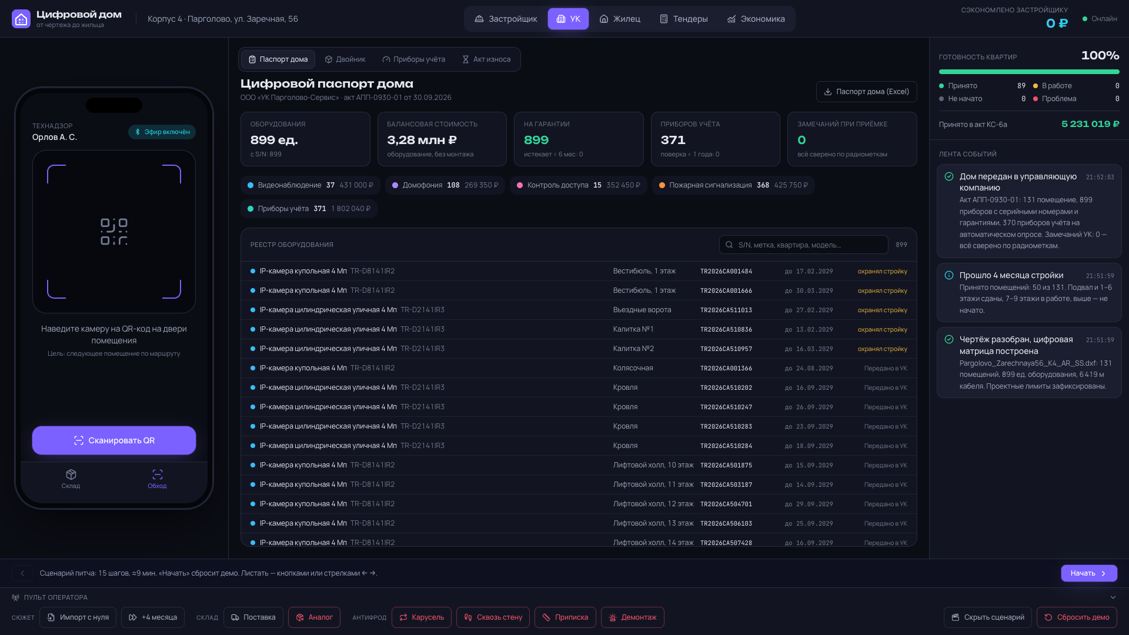Trigger the Приписка antifraud button
Image resolution: width=1129 pixels, height=635 pixels.
pyautogui.click(x=565, y=617)
